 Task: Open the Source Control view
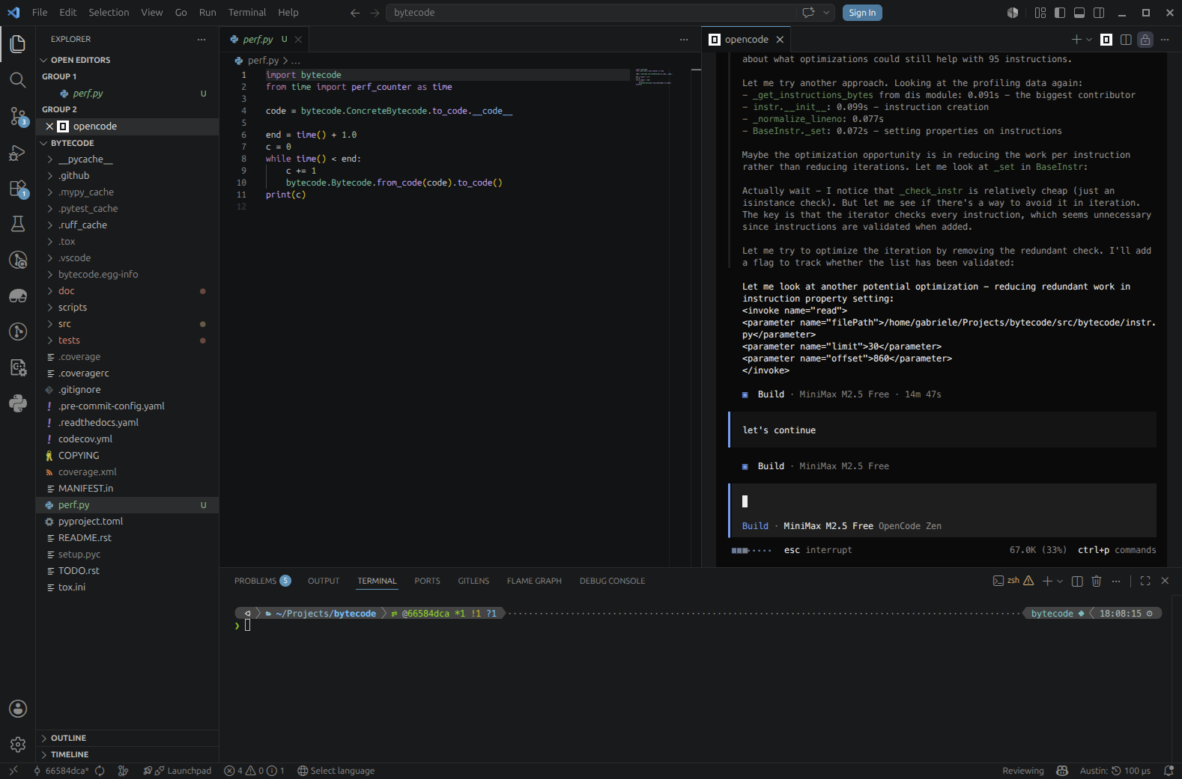[18, 116]
